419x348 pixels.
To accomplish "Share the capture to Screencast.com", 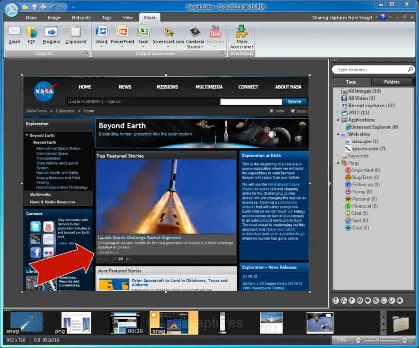I will pyautogui.click(x=168, y=36).
